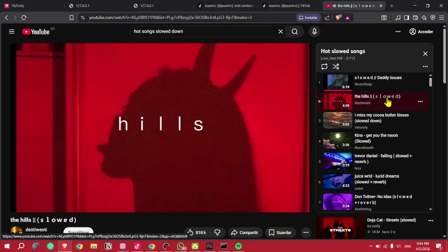Open the YouTube guide hamburger menu
Screen dimensions: 448x252
[x=12, y=31]
